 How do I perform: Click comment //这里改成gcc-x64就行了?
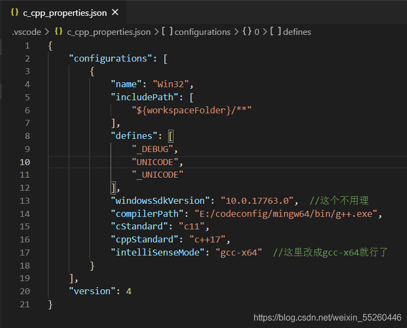click(x=330, y=252)
